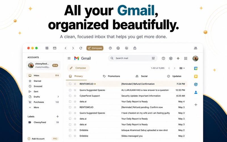Click Add Account

(x=36, y=139)
